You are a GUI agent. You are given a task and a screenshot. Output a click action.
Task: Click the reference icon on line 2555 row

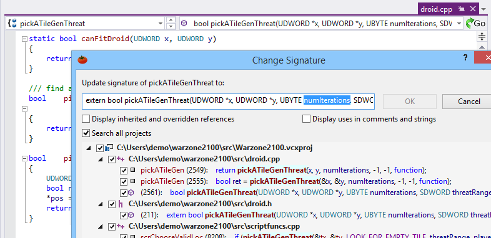(x=132, y=181)
